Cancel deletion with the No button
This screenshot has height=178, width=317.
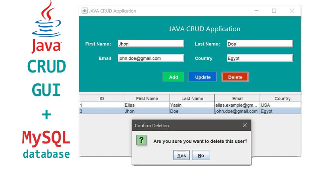[x=201, y=155]
